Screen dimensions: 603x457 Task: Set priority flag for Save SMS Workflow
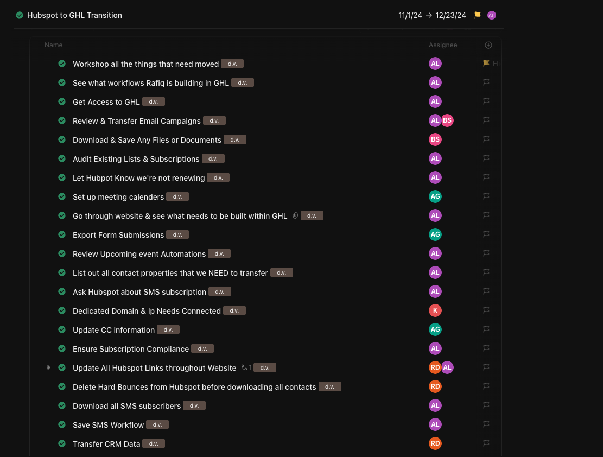coord(486,424)
